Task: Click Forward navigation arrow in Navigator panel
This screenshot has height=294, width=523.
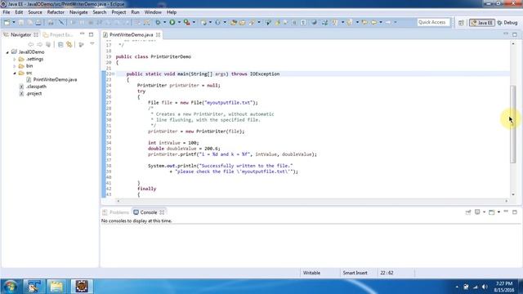Action: pyautogui.click(x=40, y=44)
